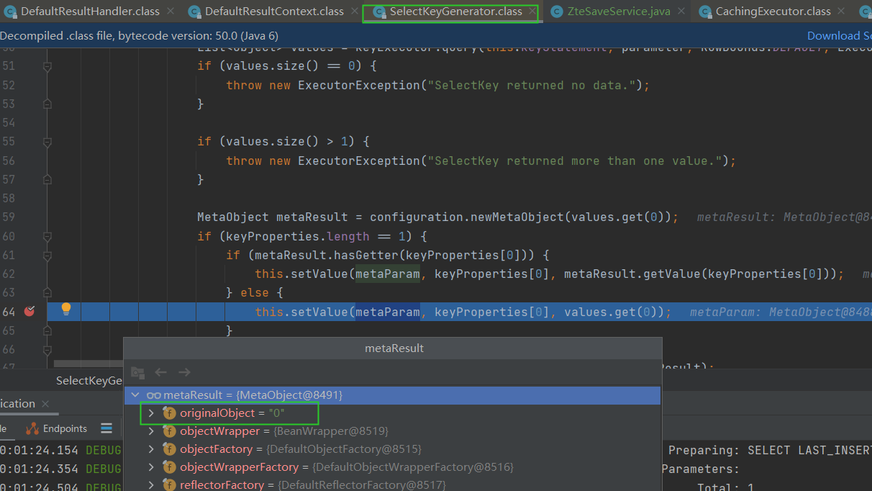872x491 pixels.
Task: Click the metaResult popup title bar
Action: [x=393, y=348]
